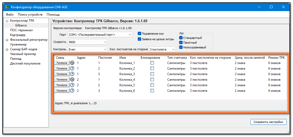Click the question mark icon for Колонка_2
The image size is (293, 137).
72,68
